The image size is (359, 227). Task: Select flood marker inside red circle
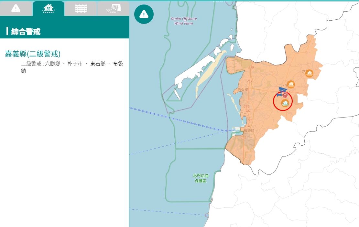[x=285, y=103]
